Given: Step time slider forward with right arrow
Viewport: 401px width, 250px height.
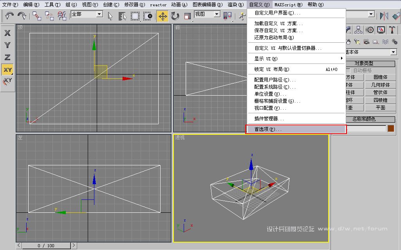Looking at the screenshot, I should (x=74, y=245).
